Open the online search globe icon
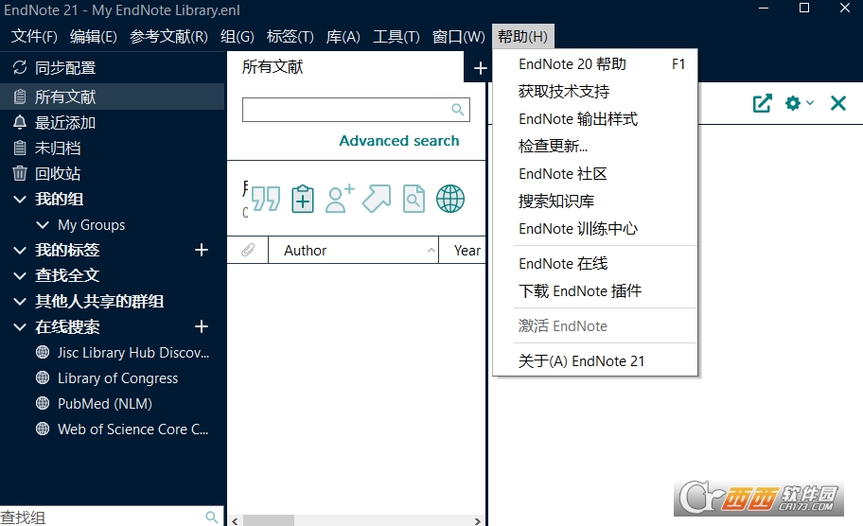Viewport: 863px width, 526px height. pyautogui.click(x=450, y=199)
